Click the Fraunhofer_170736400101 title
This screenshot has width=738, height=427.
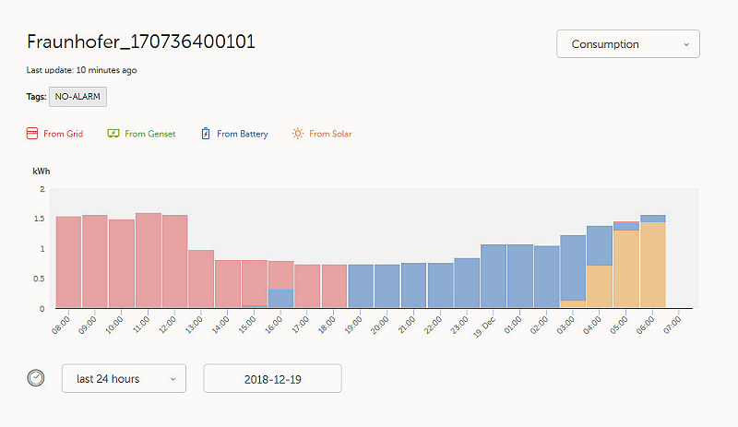[x=141, y=42]
